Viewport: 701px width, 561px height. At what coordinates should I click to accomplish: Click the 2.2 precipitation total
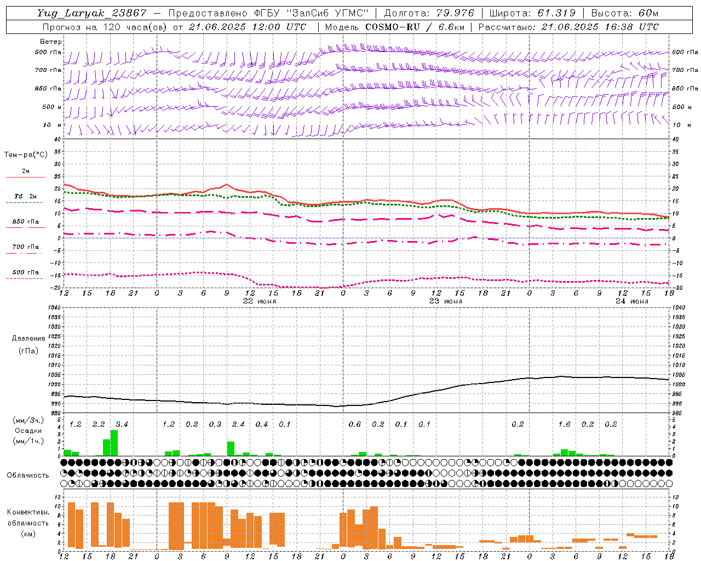[99, 424]
